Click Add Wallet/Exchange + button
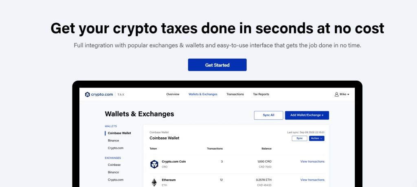Image resolution: width=417 pixels, height=187 pixels. pos(307,115)
